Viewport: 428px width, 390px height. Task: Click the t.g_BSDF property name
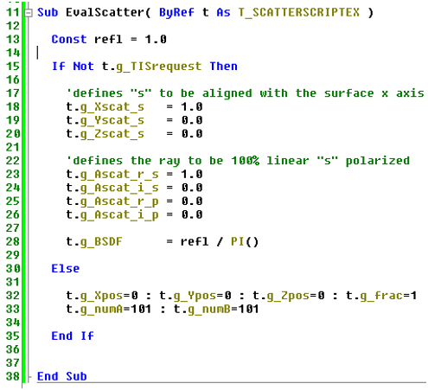(x=94, y=241)
